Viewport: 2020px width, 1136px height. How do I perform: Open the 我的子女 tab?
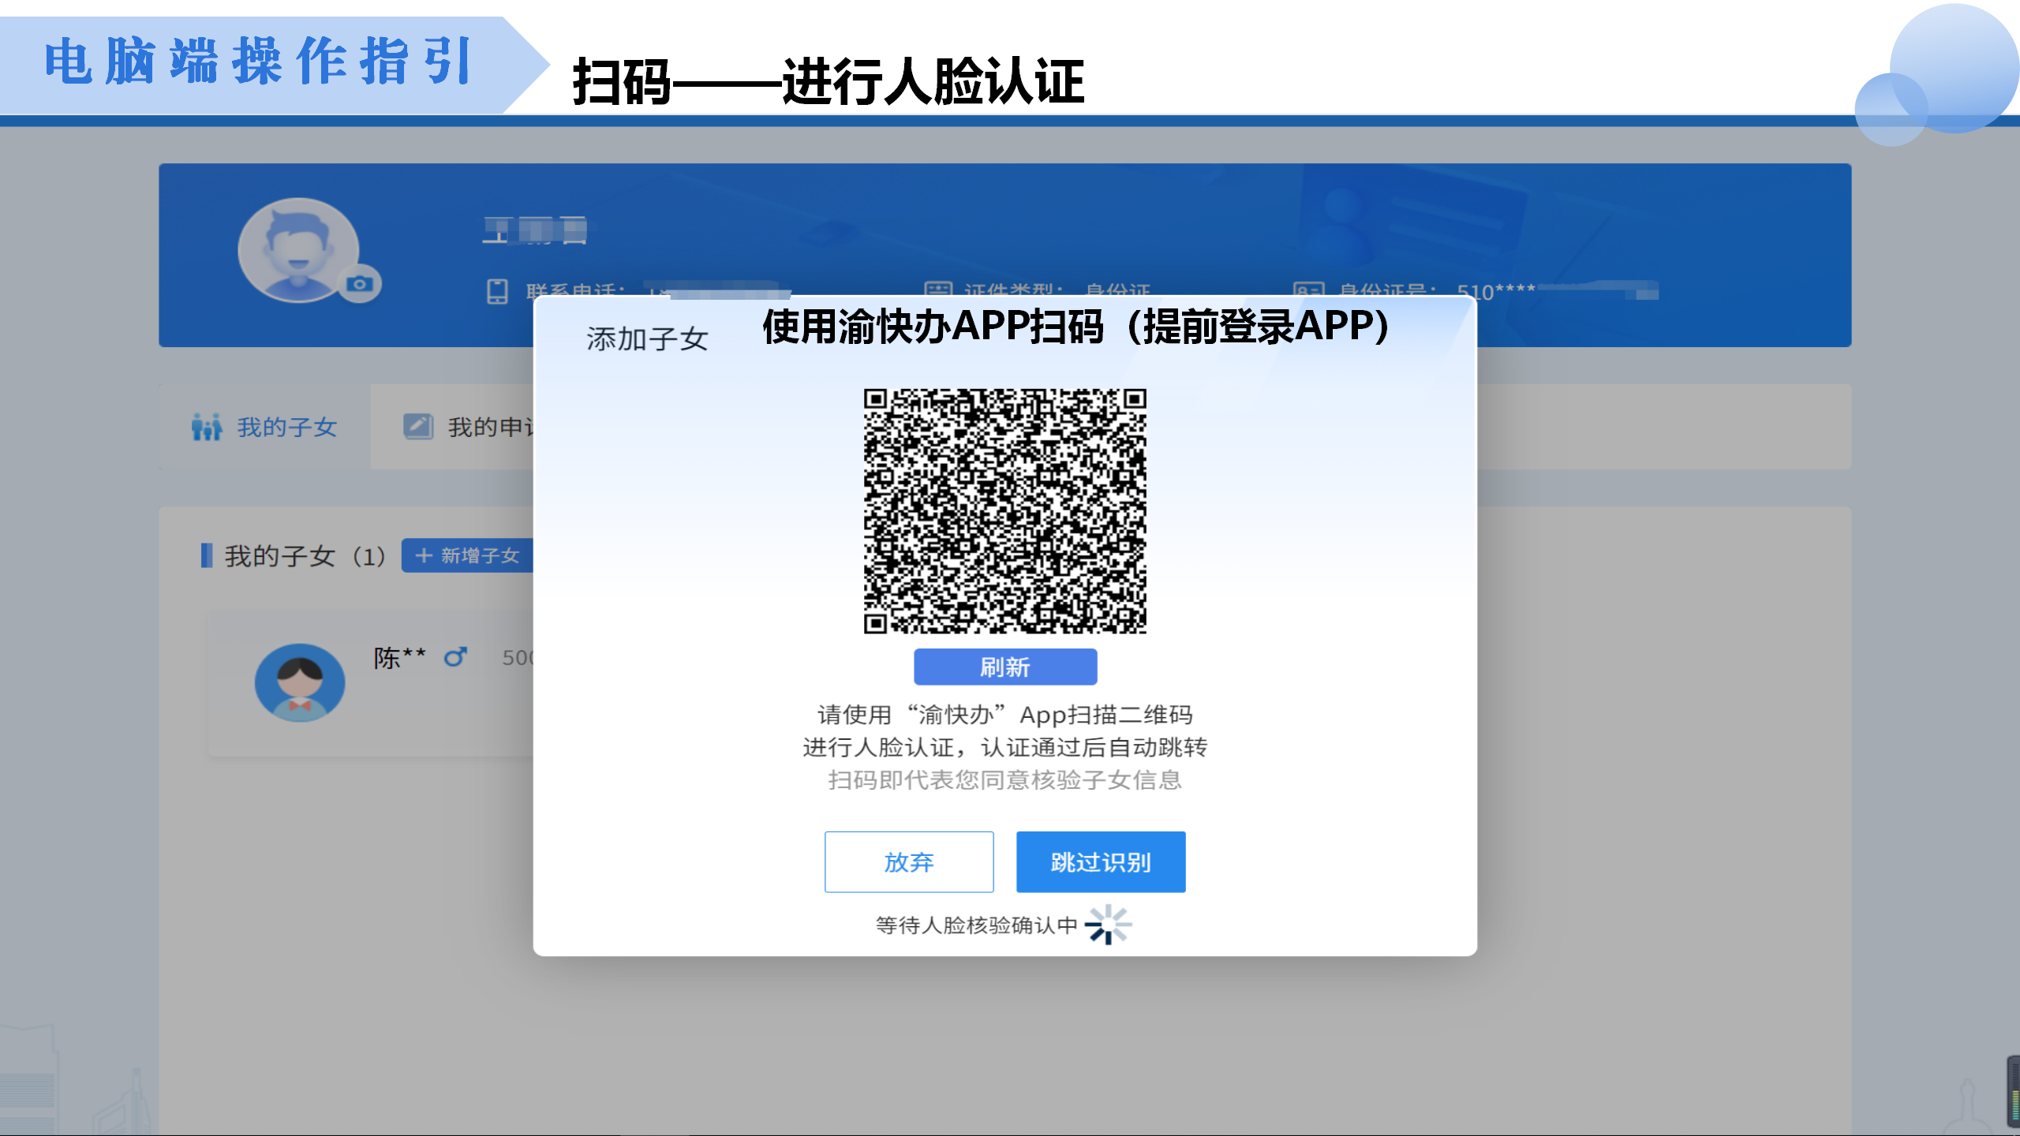click(265, 427)
